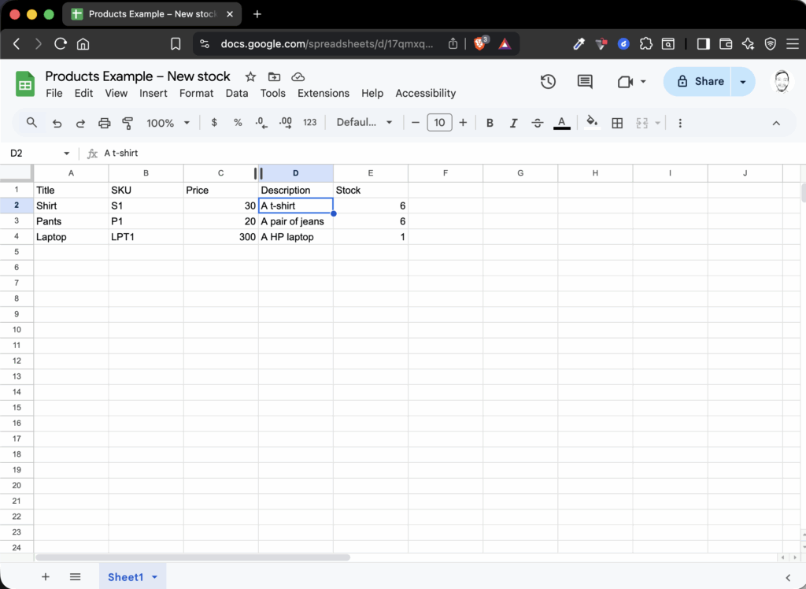806x589 pixels.
Task: Open the Extensions menu
Action: (x=323, y=93)
